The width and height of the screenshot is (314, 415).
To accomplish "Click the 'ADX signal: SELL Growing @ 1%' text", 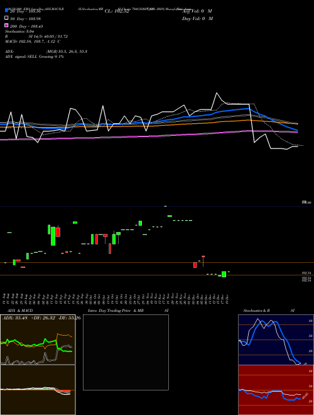I will point(35,57).
